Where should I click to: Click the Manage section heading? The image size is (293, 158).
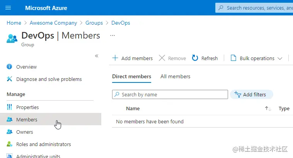[16, 94]
